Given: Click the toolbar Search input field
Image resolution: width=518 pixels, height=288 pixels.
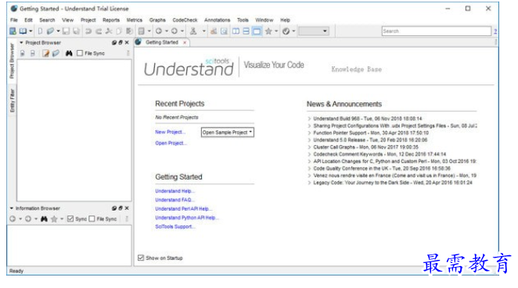Looking at the screenshot, I should 437,31.
